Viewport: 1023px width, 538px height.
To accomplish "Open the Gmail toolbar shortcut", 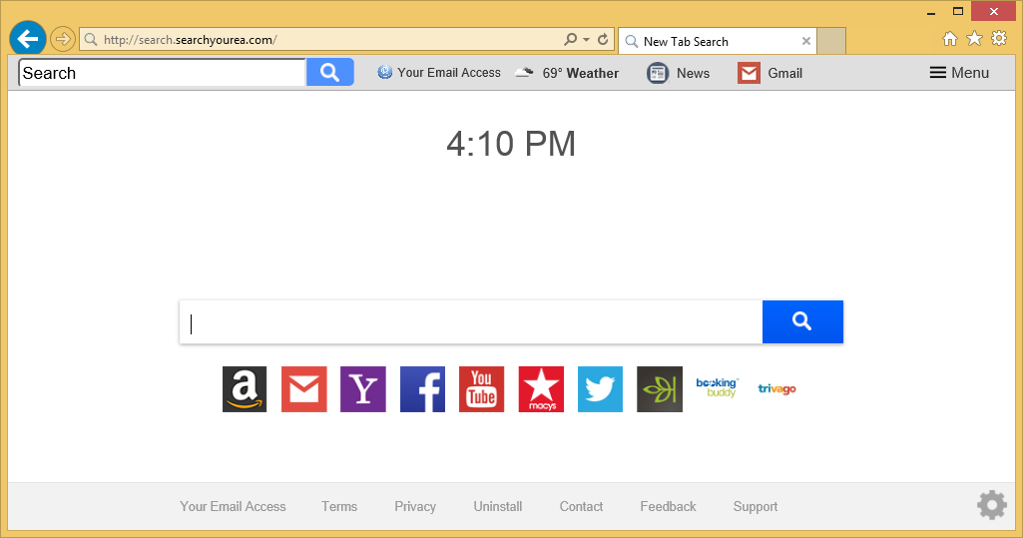I will tap(769, 73).
